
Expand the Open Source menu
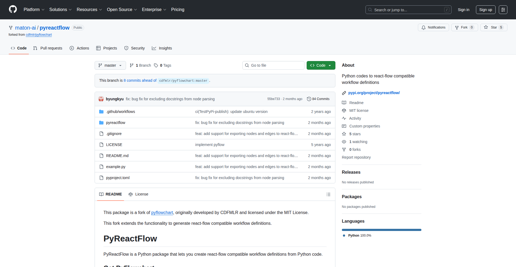click(122, 10)
